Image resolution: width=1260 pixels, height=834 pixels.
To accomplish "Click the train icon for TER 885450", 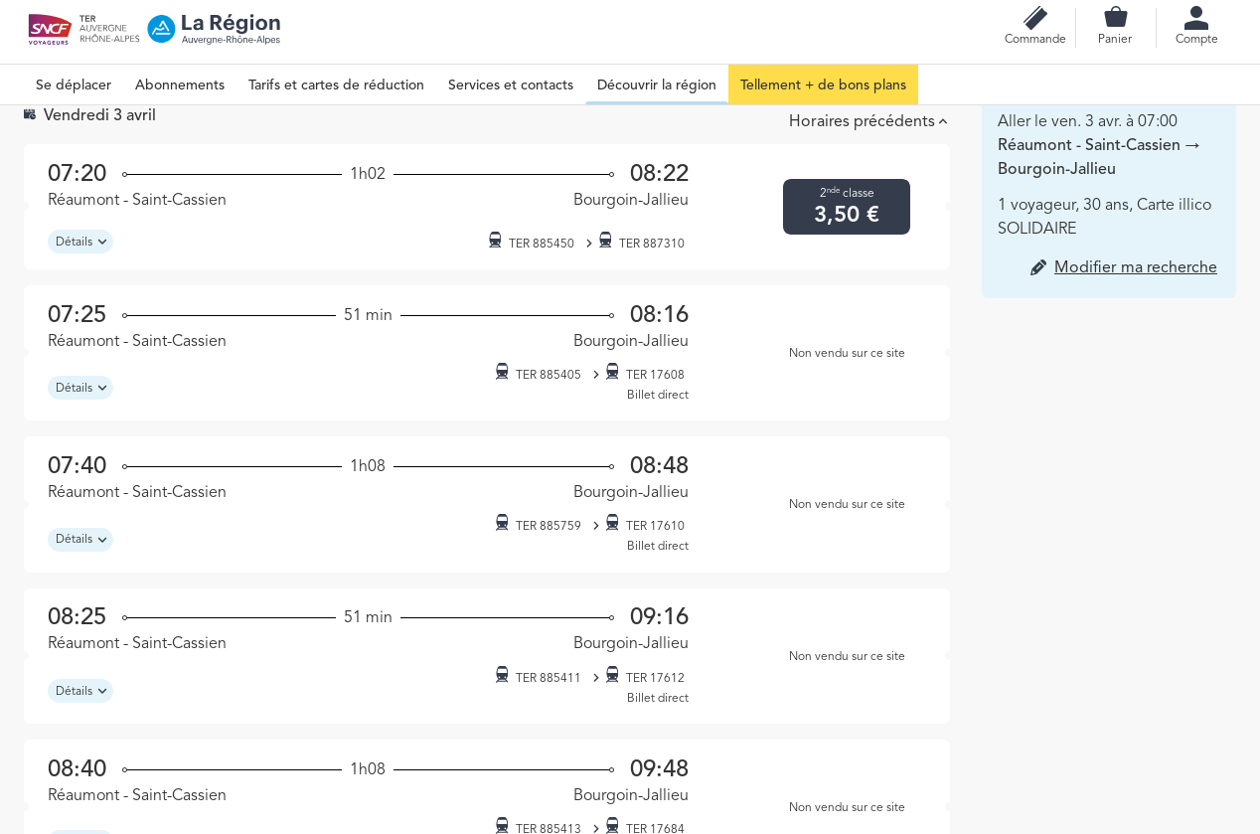I will [495, 241].
